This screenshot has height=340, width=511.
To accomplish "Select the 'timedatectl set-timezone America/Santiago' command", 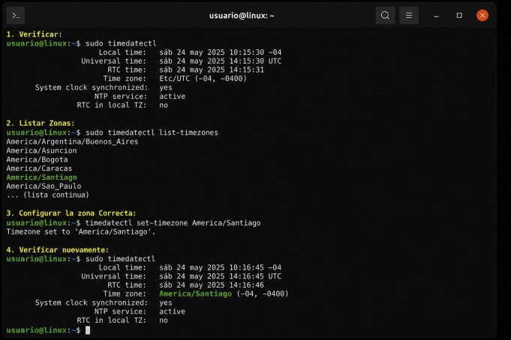I will (x=173, y=223).
